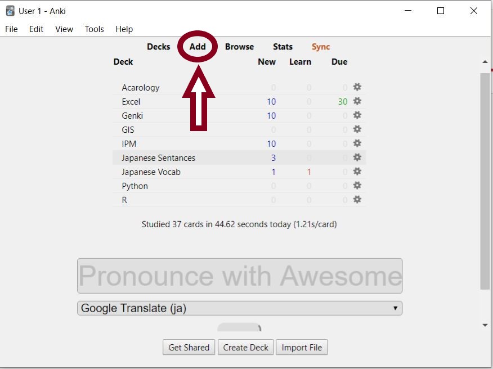
Task: Open options gear for Acarology deck
Action: coord(357,87)
